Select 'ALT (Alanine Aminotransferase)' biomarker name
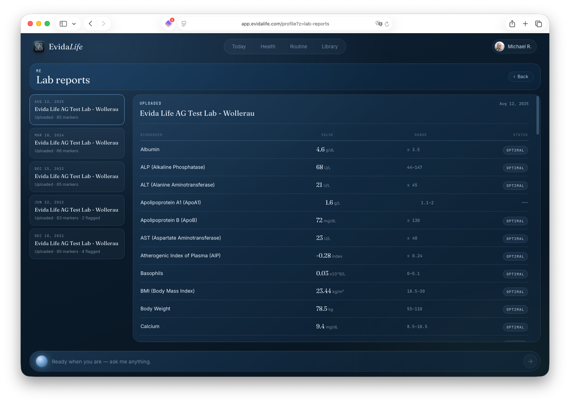 [177, 185]
